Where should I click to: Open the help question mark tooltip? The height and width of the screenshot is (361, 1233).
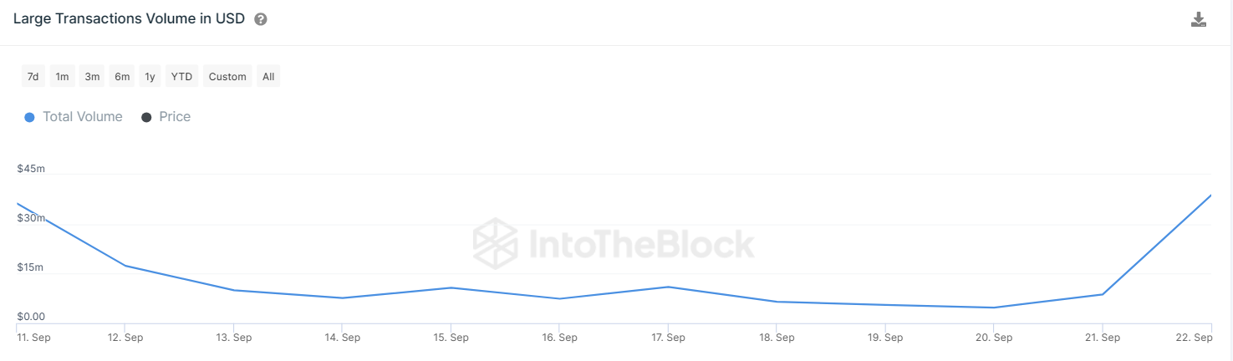261,19
